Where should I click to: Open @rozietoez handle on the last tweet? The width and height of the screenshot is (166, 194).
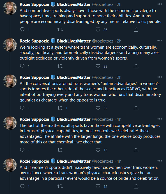[103, 161]
